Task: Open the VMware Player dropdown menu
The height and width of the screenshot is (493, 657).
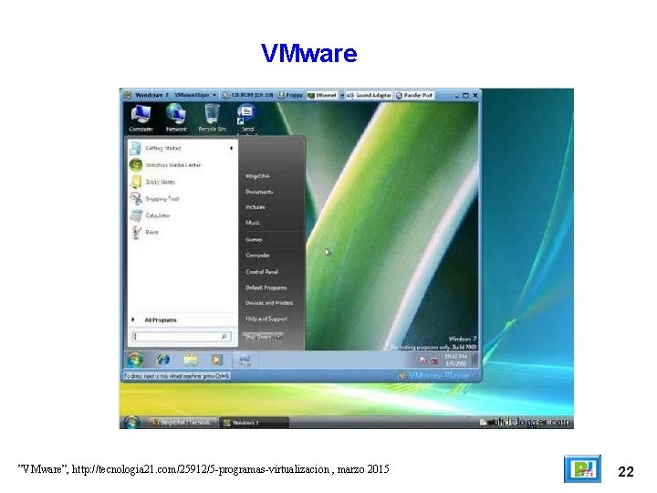Action: click(195, 96)
